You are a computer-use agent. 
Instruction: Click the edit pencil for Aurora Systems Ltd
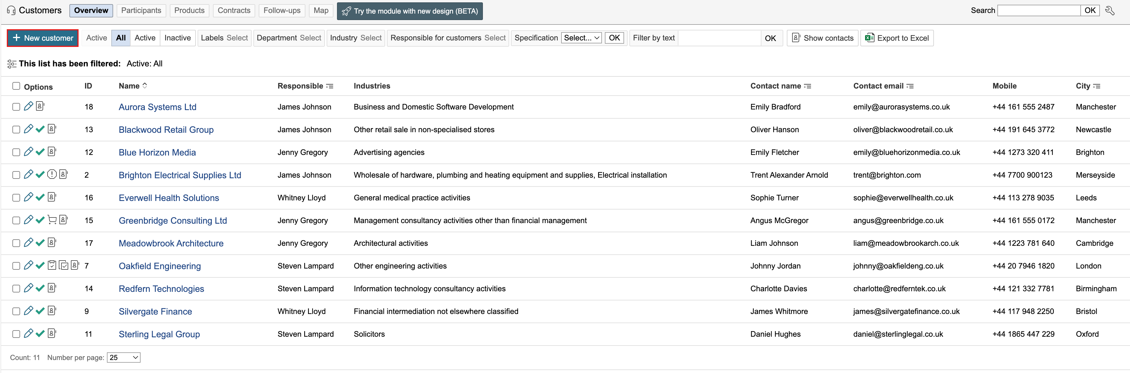click(x=29, y=106)
